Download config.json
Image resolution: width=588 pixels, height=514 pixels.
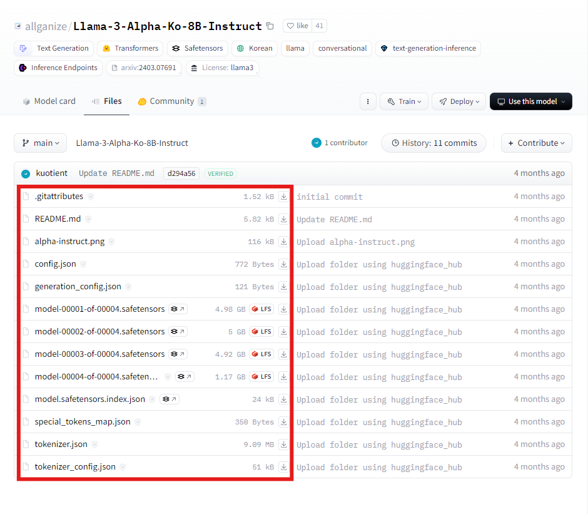point(284,264)
